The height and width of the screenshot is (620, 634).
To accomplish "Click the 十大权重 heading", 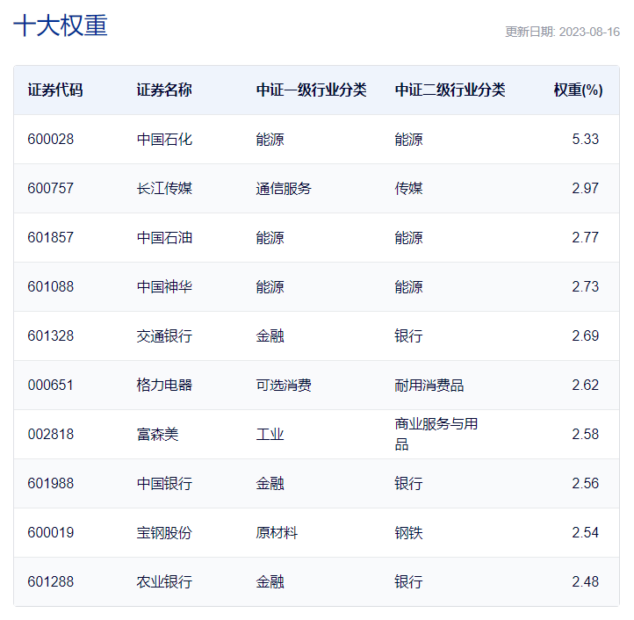I will 61,25.
